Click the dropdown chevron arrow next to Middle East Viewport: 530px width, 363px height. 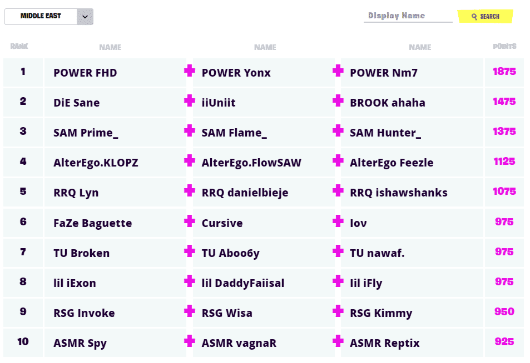[85, 17]
